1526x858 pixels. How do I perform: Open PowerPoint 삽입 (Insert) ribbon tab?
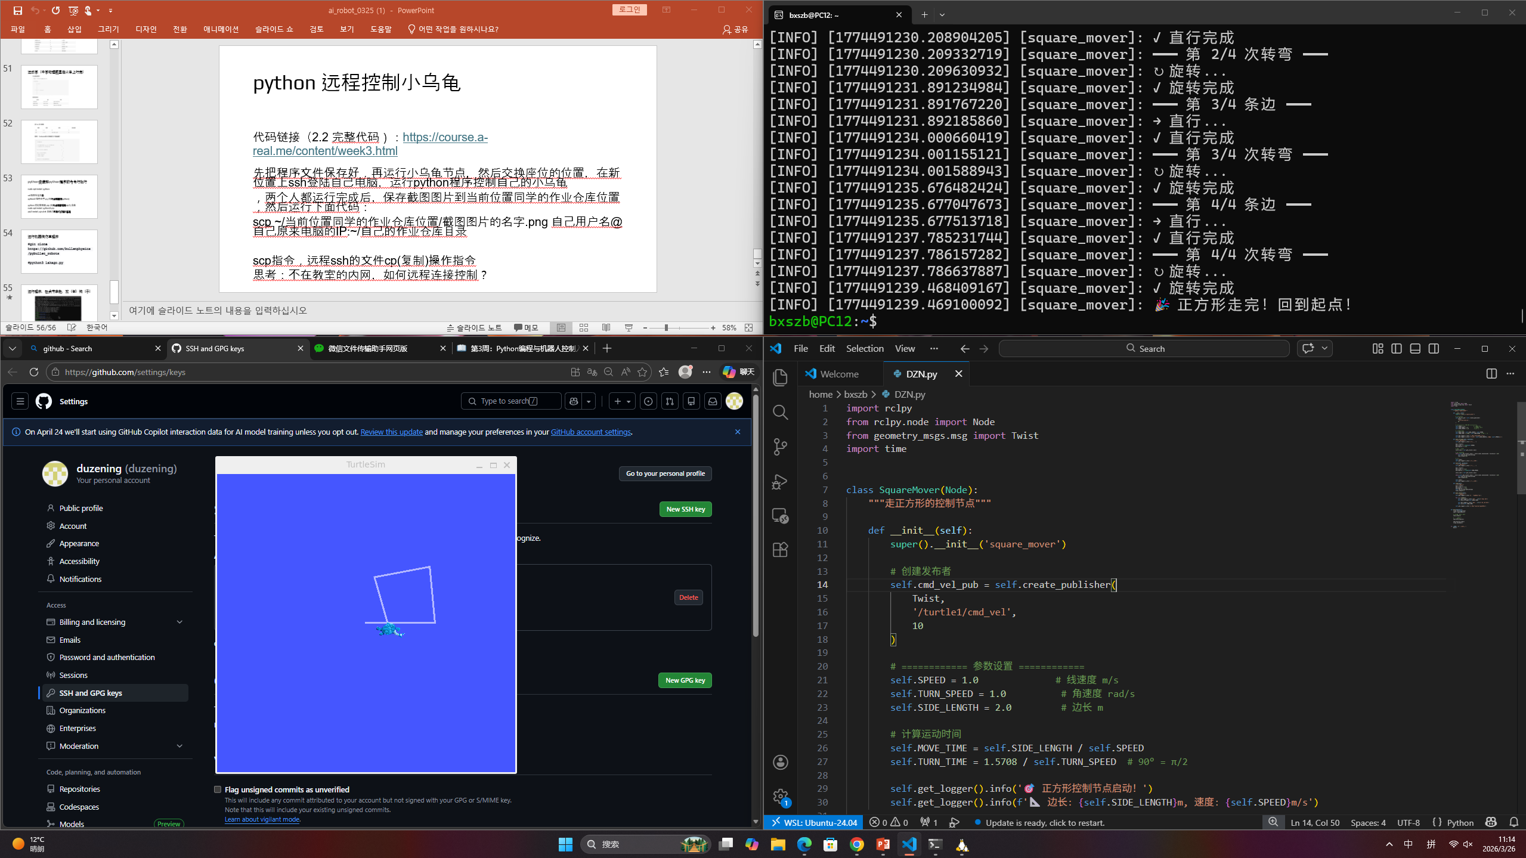click(x=75, y=29)
